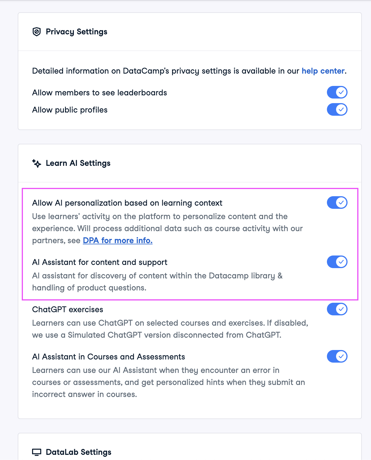Open the help center link
The width and height of the screenshot is (371, 460).
(x=323, y=71)
